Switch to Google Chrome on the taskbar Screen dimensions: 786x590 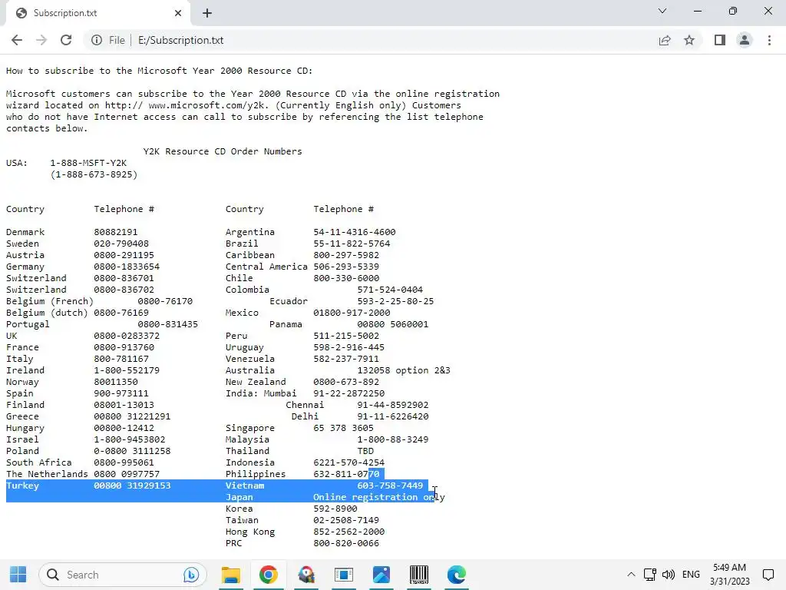tap(268, 575)
